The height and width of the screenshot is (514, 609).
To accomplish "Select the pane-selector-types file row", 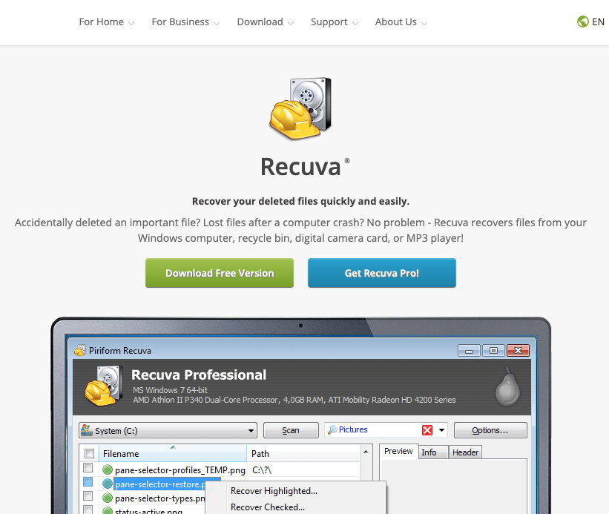I will coord(160,498).
